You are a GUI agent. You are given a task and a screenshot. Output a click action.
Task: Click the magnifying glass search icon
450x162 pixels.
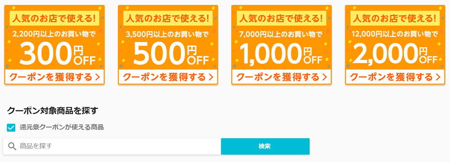point(12,146)
